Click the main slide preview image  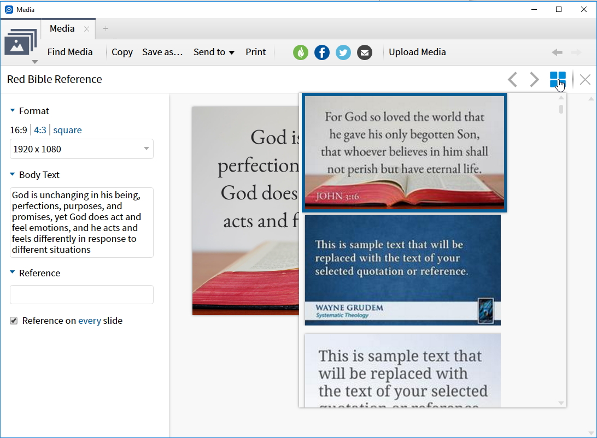pyautogui.click(x=245, y=211)
